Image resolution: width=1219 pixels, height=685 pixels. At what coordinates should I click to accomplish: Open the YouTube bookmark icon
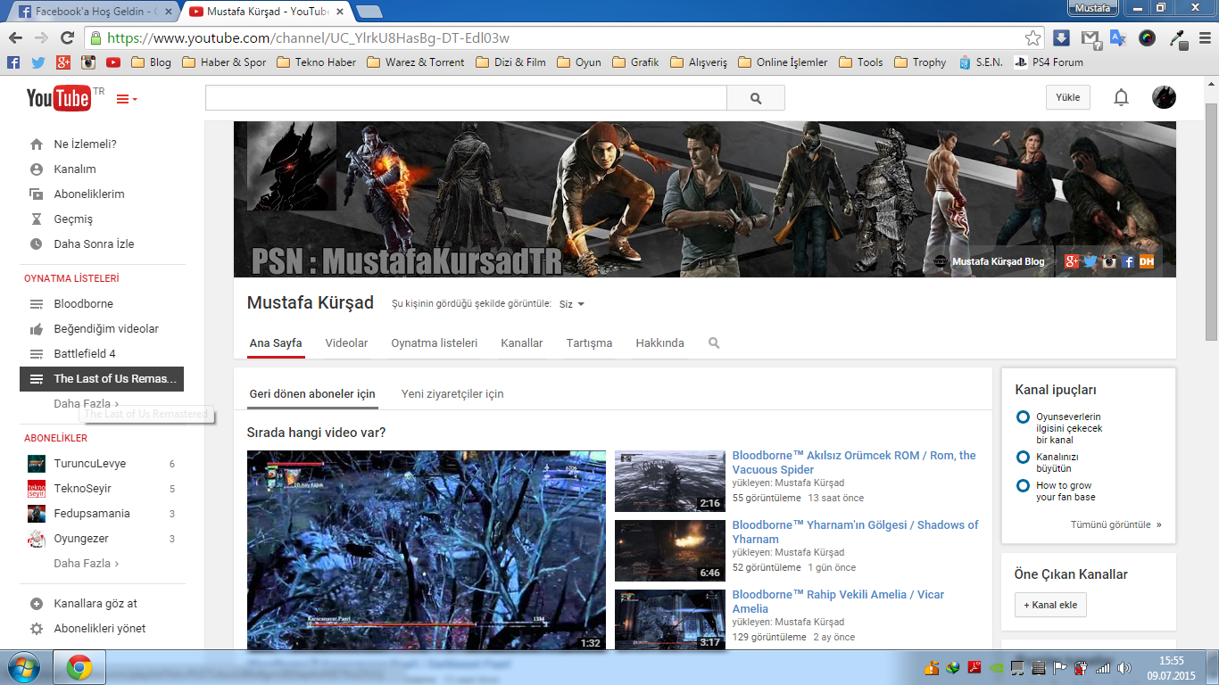[113, 62]
